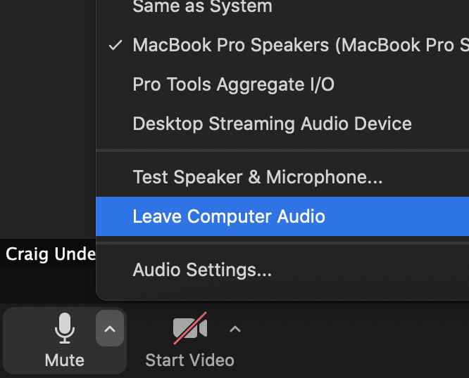
Task: Click the checkmark beside MacBook Pro Speakers
Action: point(115,46)
